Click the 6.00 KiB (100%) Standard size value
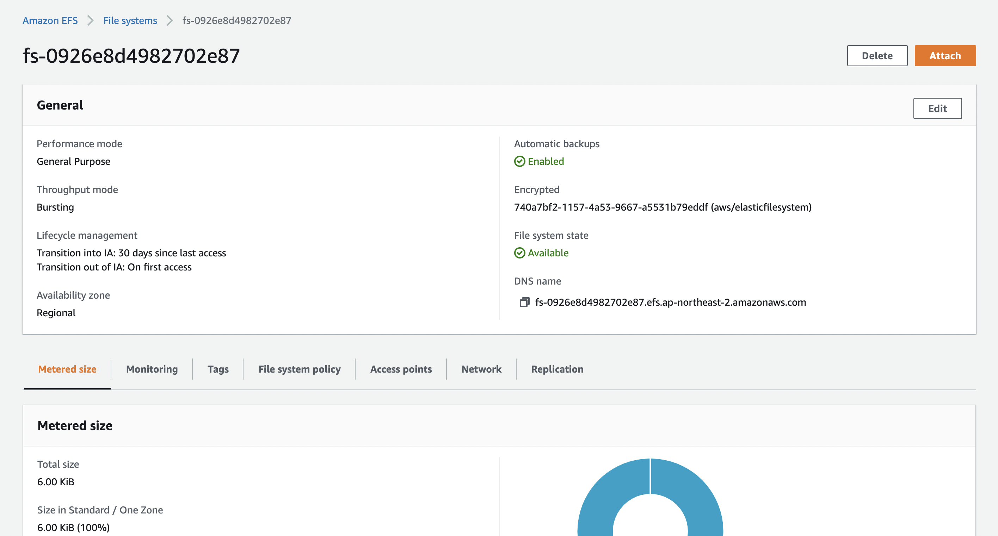Screen dimensions: 998x536 click(x=73, y=528)
